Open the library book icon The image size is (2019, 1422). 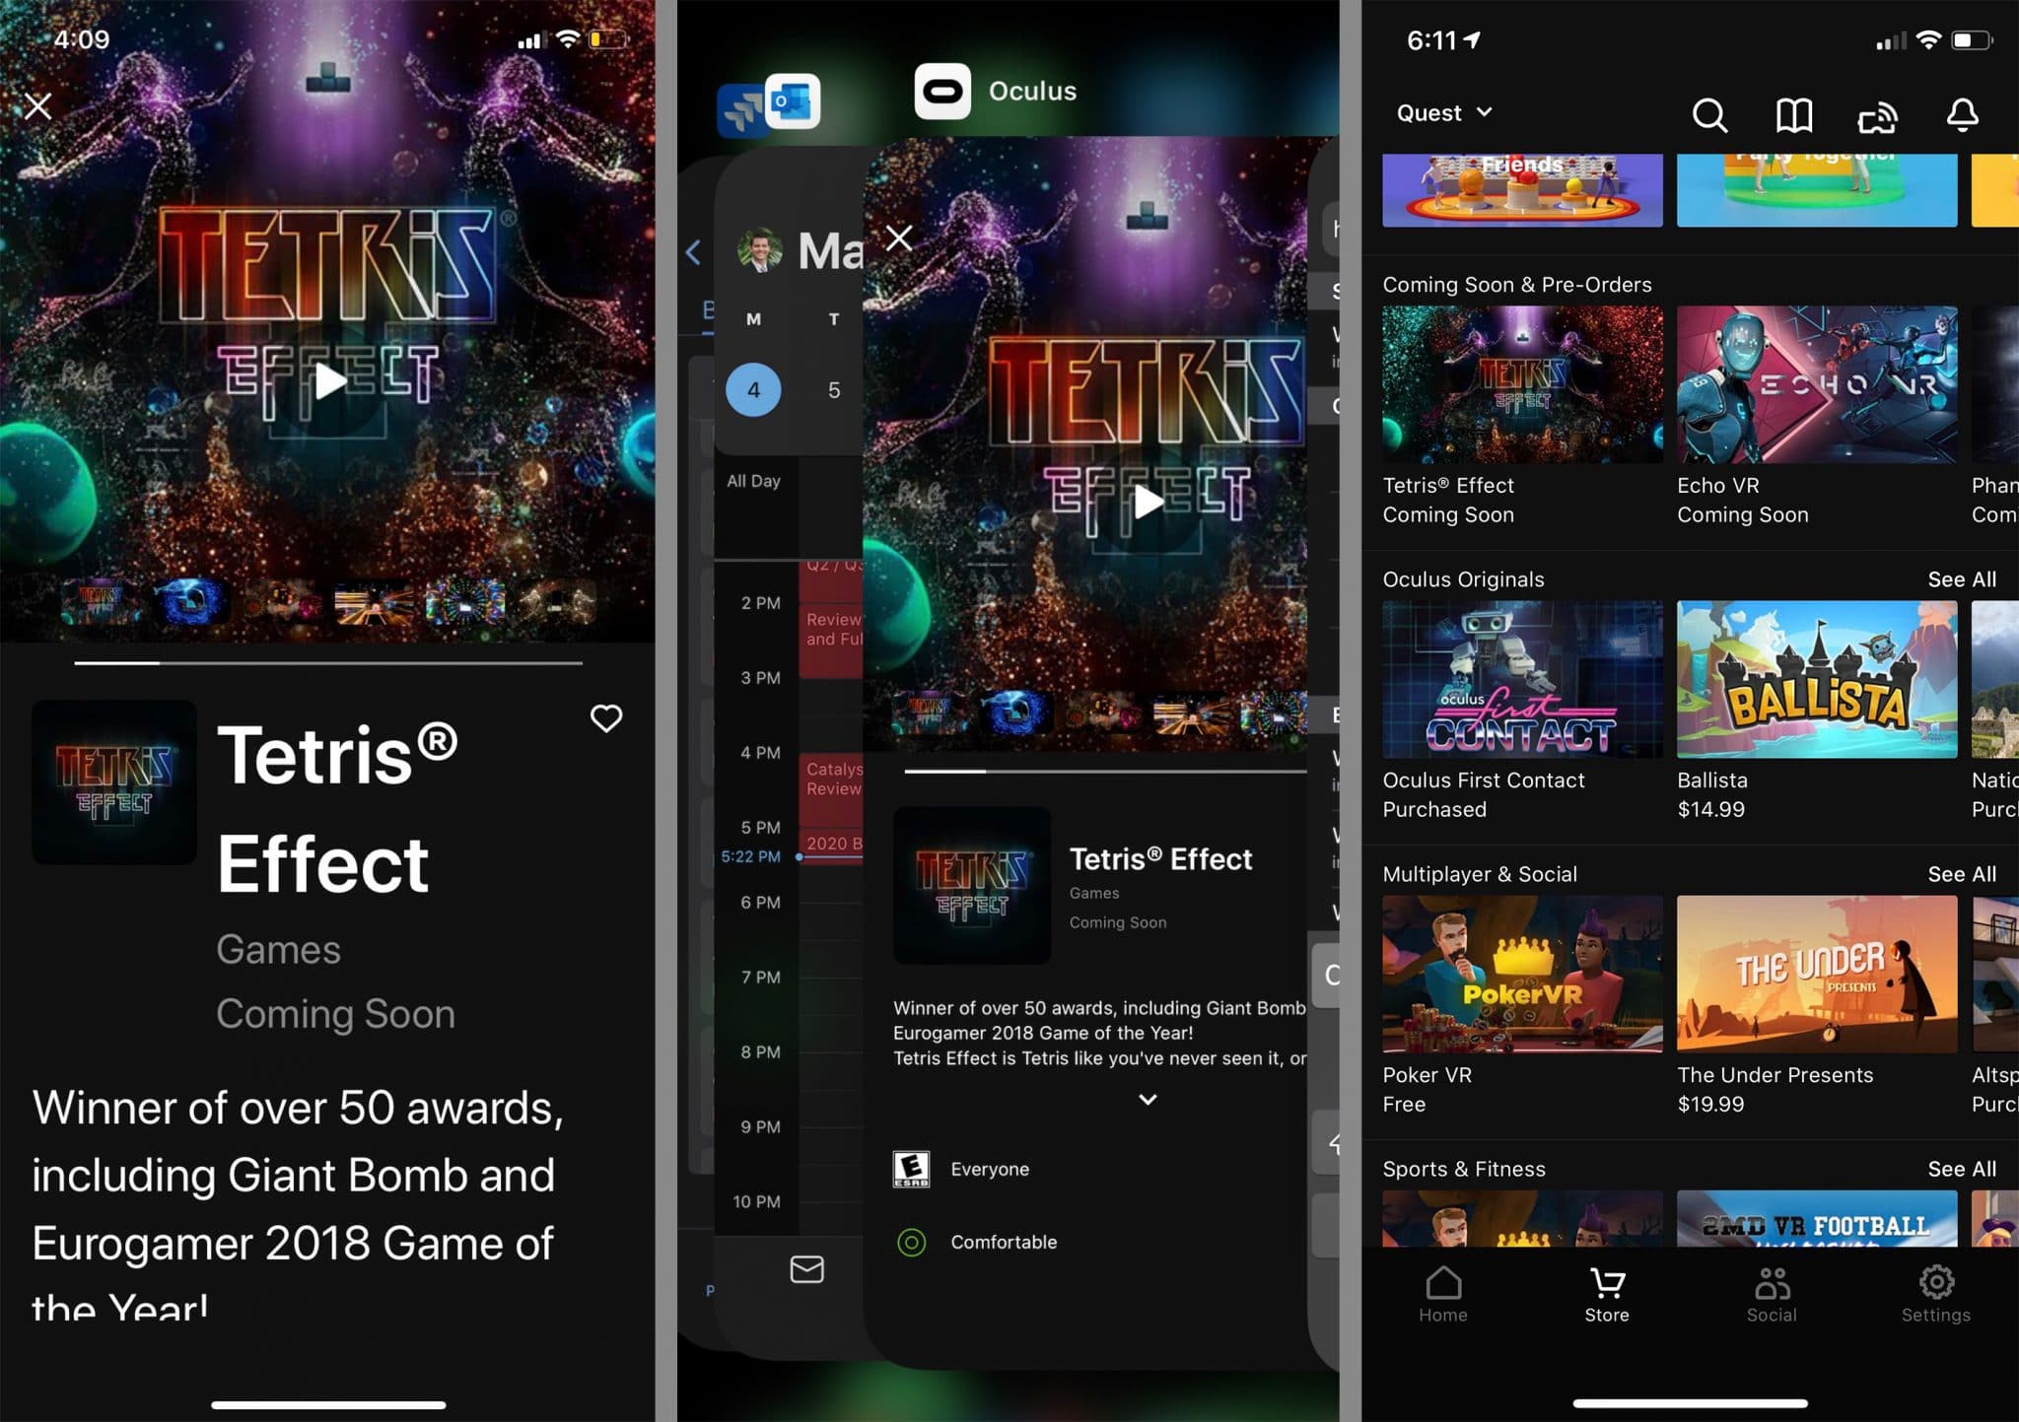coord(1793,115)
